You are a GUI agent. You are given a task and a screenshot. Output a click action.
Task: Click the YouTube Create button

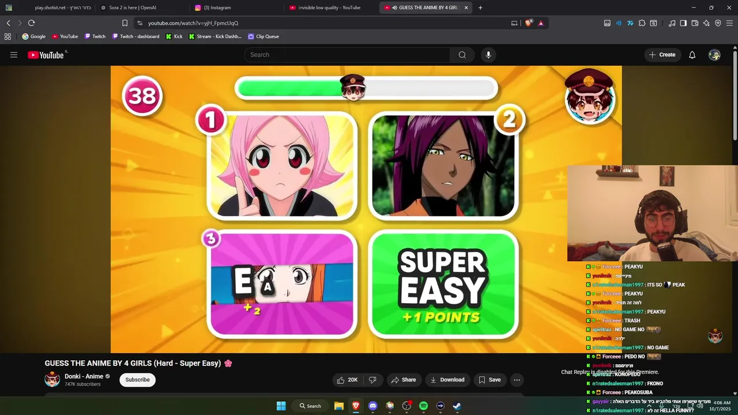pyautogui.click(x=662, y=55)
